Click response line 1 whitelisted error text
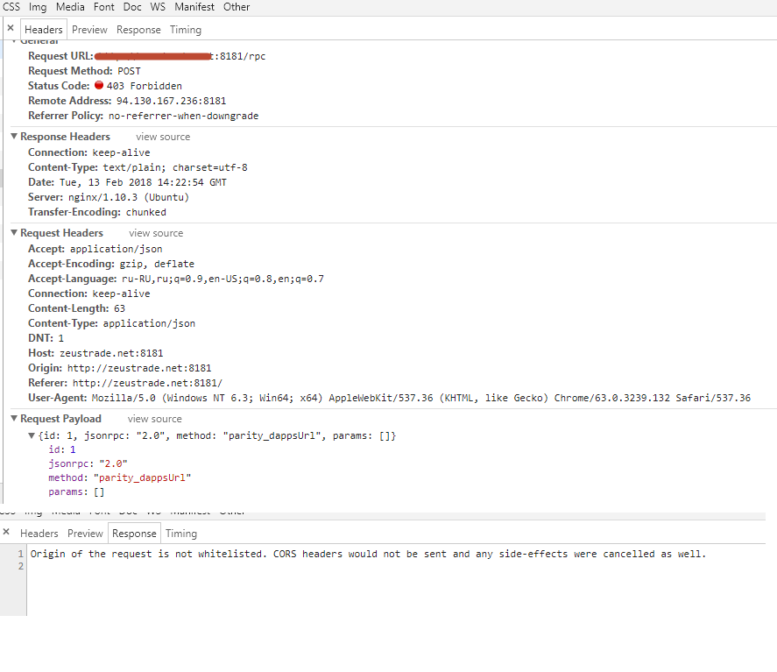 pos(368,554)
